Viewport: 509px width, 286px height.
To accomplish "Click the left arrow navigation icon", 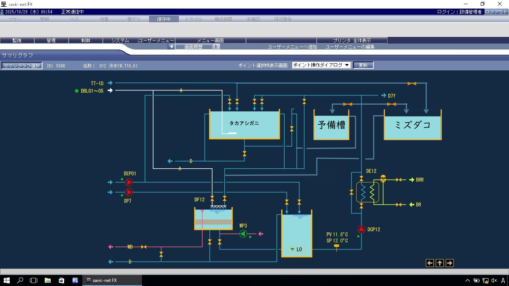I will (430, 263).
